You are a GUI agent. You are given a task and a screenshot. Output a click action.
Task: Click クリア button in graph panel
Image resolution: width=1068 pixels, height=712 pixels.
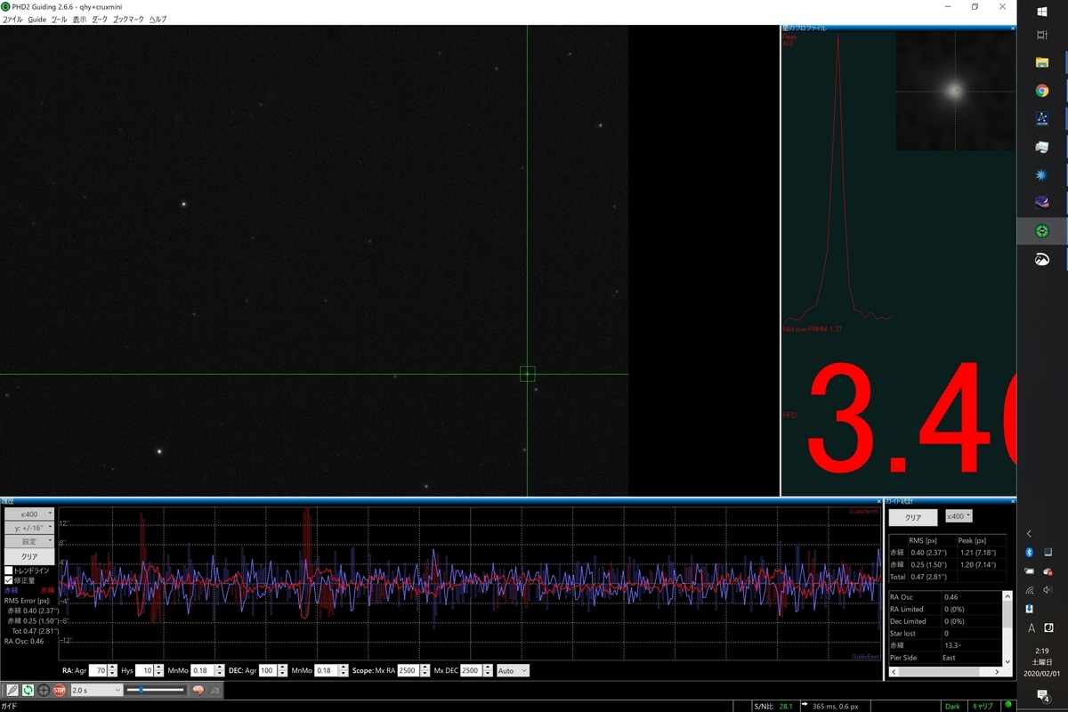29,555
